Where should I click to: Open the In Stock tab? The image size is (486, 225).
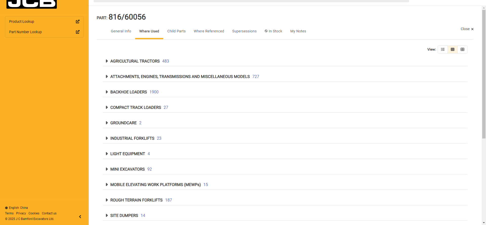tap(273, 31)
